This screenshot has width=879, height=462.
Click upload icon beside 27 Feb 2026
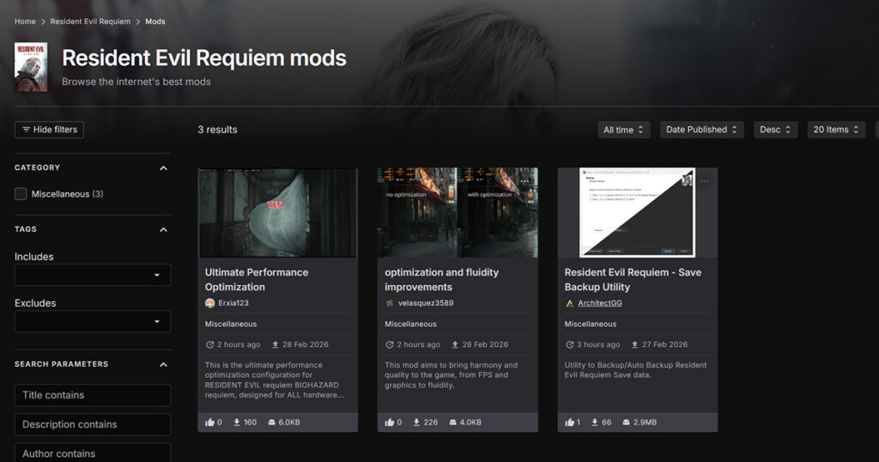634,345
